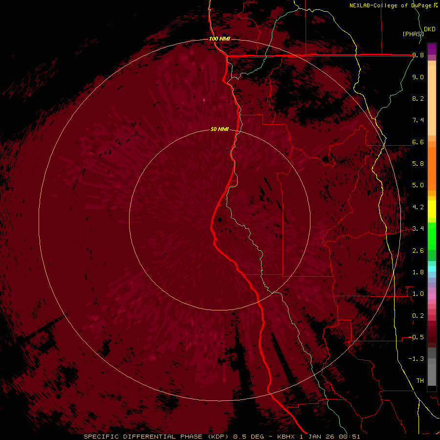This screenshot has width=440, height=440.
Task: Click the 9.0 value on the color scale
Action: pos(418,77)
